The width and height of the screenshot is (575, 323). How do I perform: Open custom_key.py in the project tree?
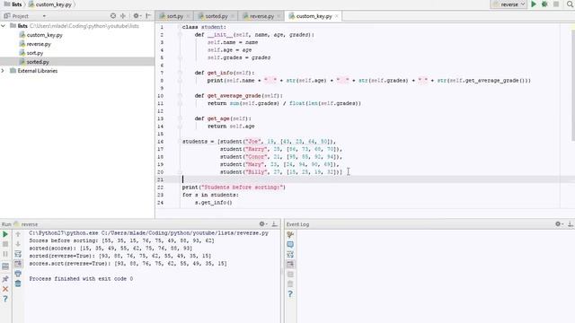44,35
